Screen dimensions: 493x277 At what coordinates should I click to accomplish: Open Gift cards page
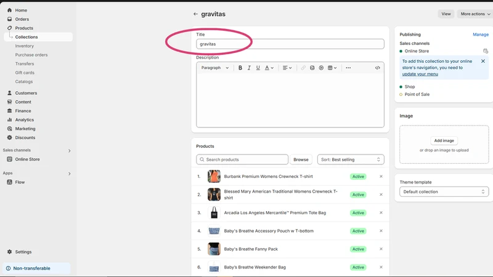(x=25, y=73)
